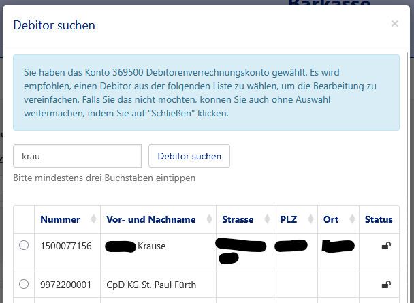The height and width of the screenshot is (303, 414).
Task: Close the Debitor suchen dialog
Action: click(x=394, y=24)
